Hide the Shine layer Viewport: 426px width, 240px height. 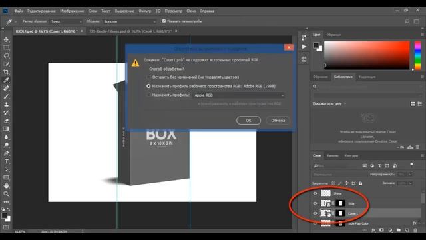coord(315,193)
